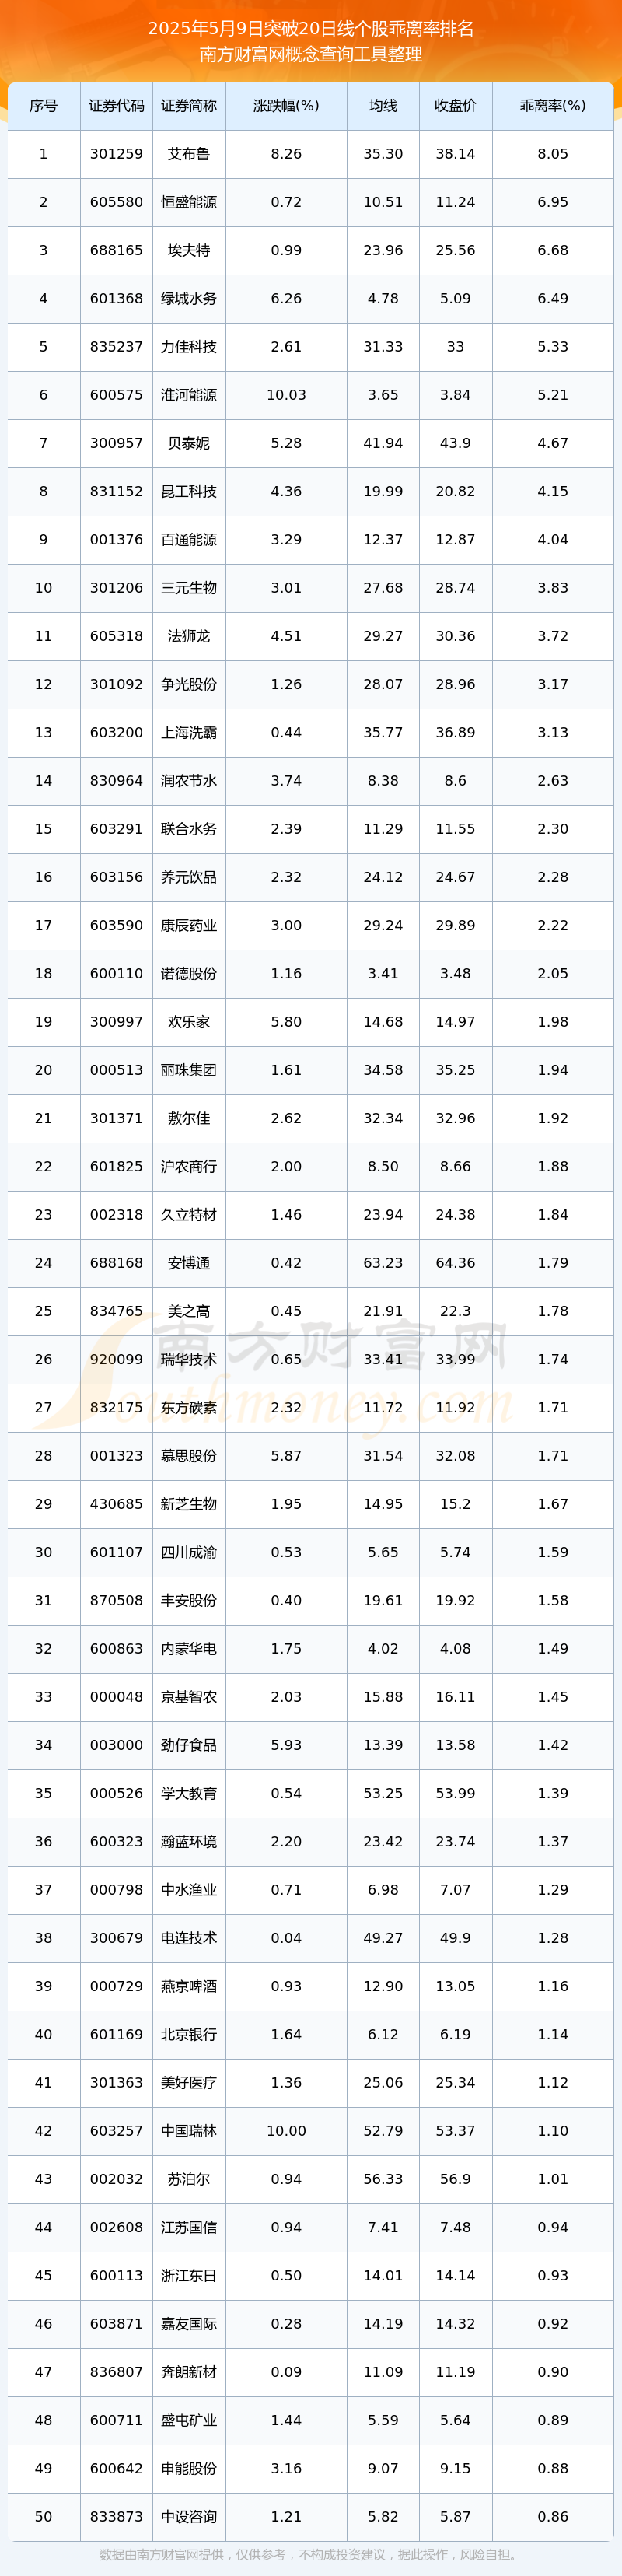
Task: Select stock name 诺德股份
Action: click(x=189, y=973)
